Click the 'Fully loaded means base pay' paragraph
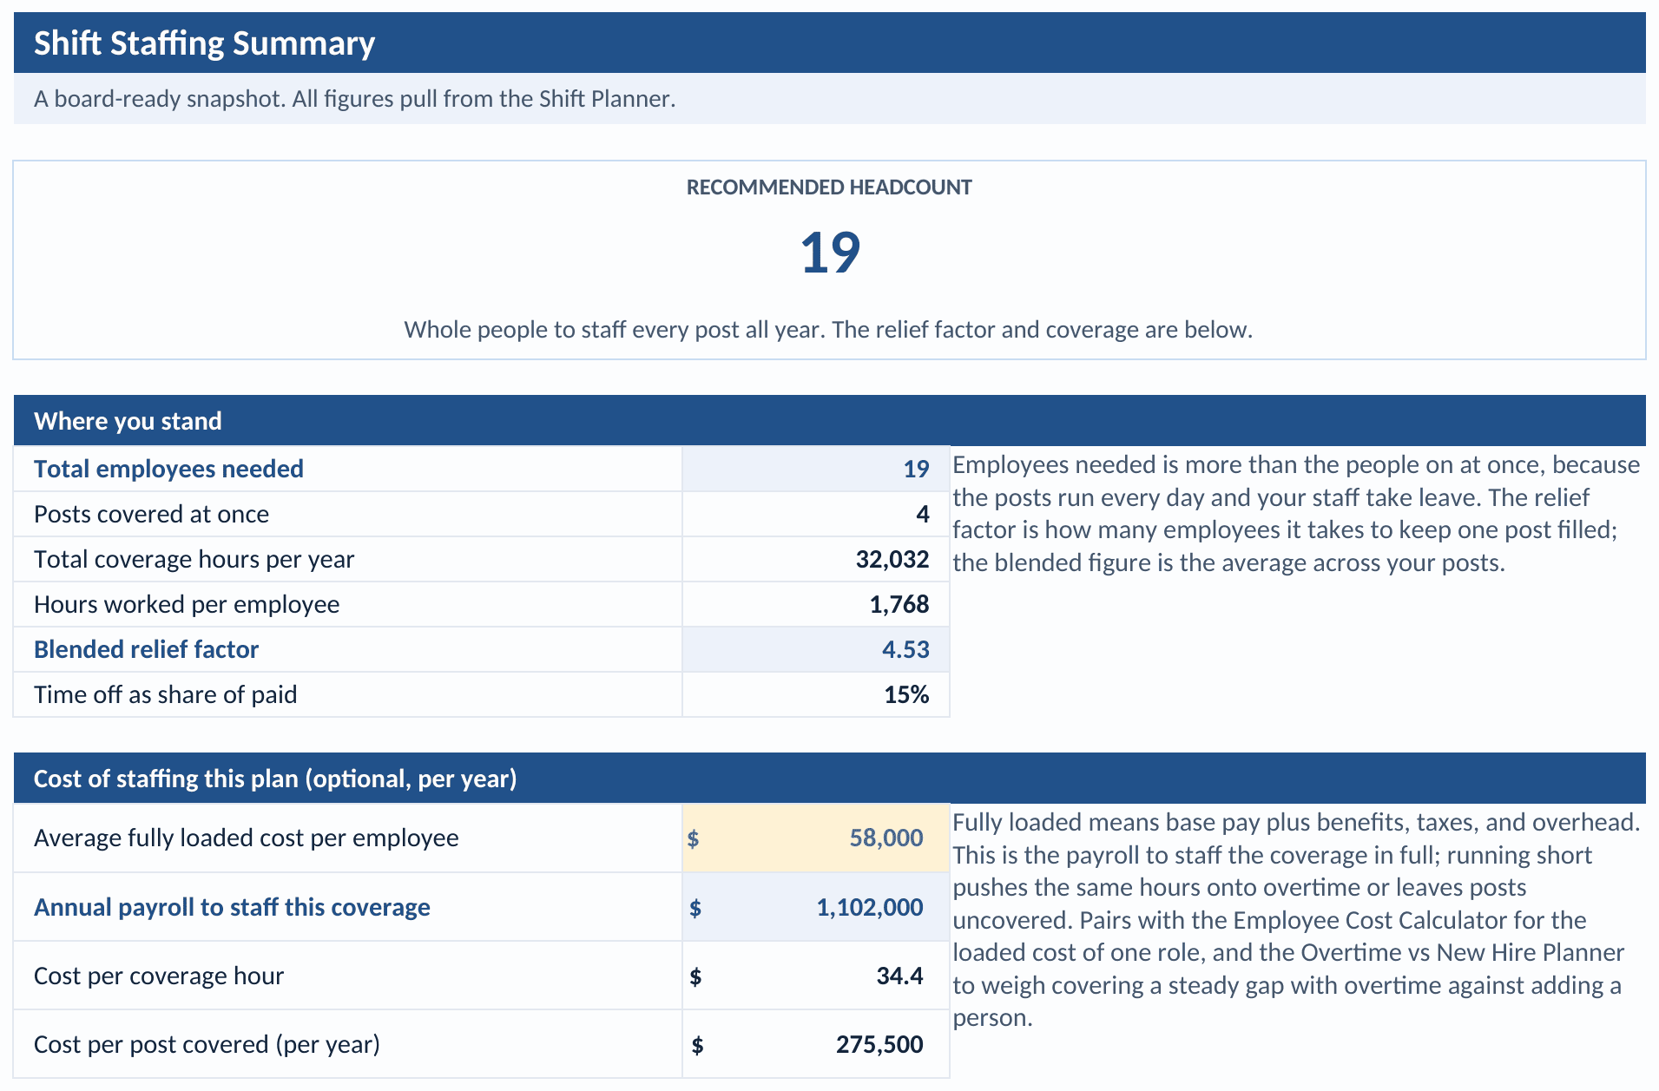 1296,920
